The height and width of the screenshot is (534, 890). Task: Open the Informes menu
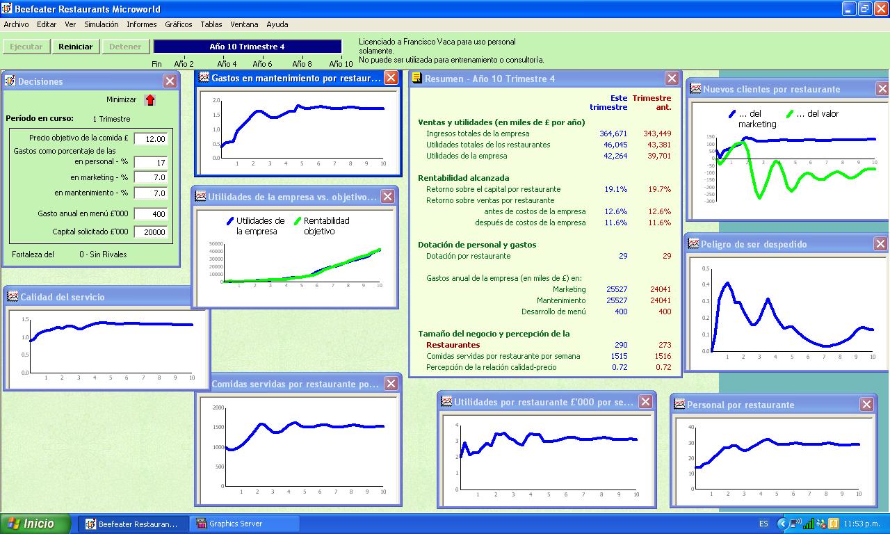pyautogui.click(x=141, y=24)
